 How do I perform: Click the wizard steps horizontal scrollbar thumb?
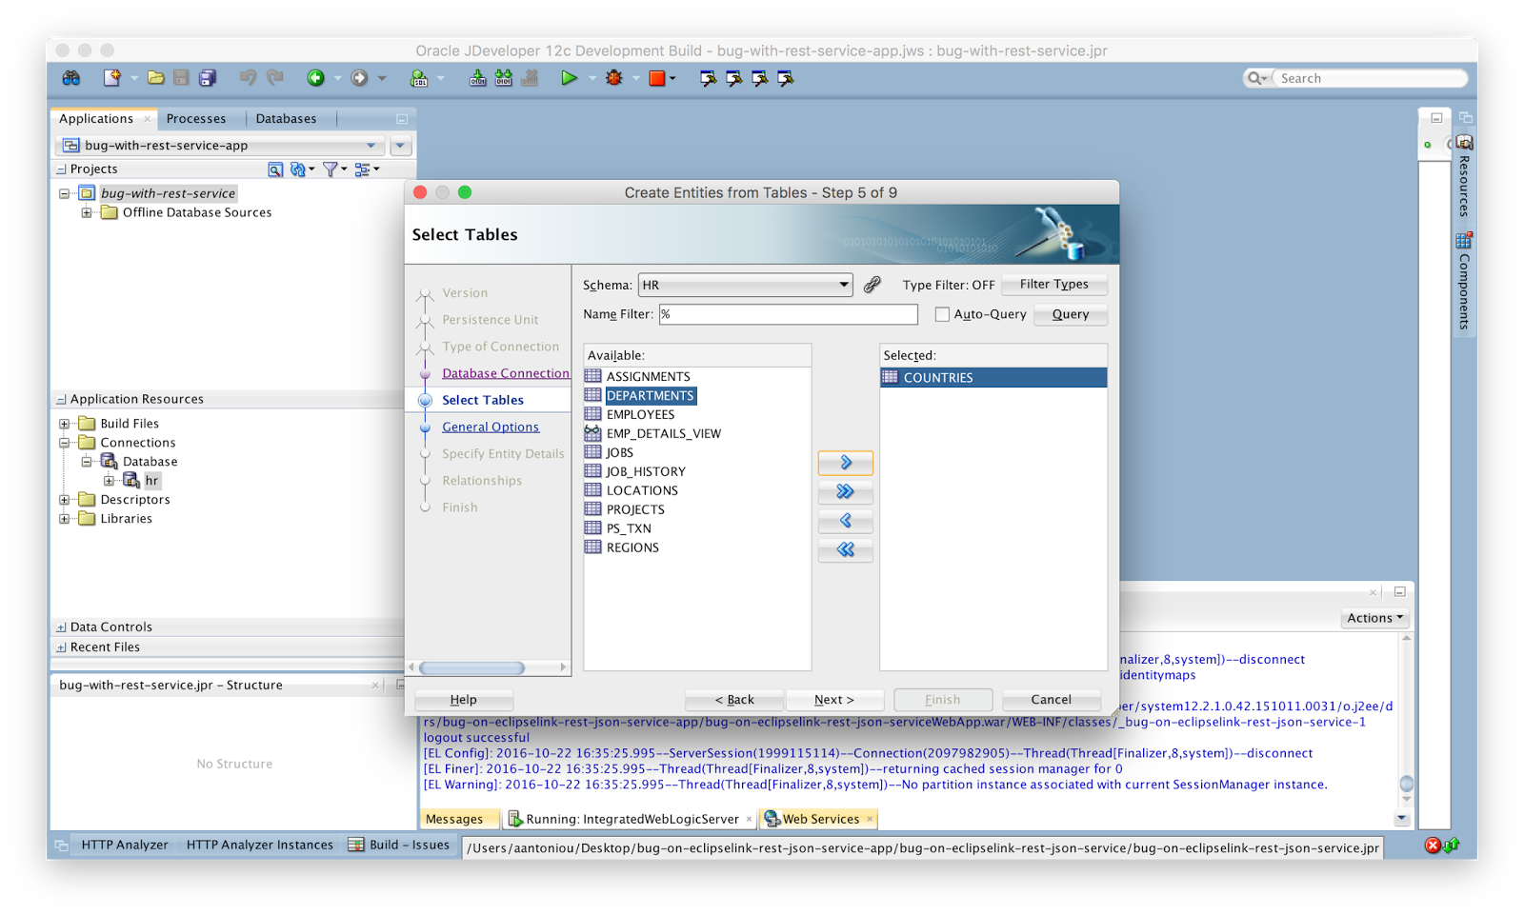(472, 667)
